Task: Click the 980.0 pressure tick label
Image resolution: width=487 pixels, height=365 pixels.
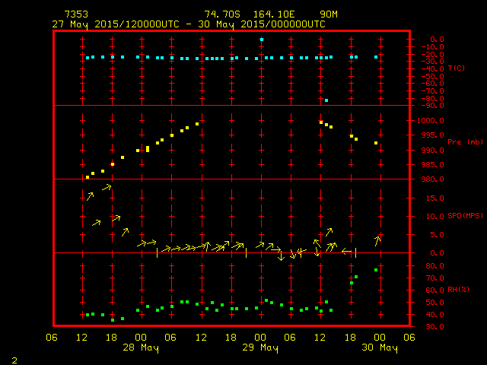Action: 441,179
